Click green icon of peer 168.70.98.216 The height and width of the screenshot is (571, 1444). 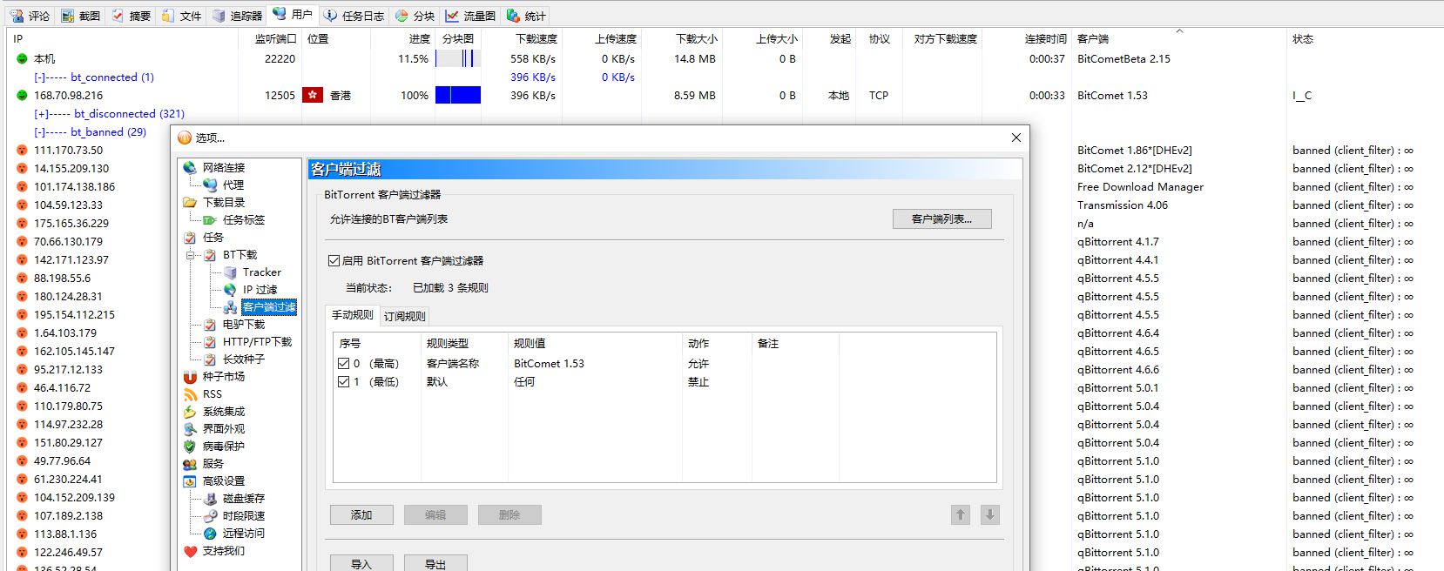(x=22, y=96)
